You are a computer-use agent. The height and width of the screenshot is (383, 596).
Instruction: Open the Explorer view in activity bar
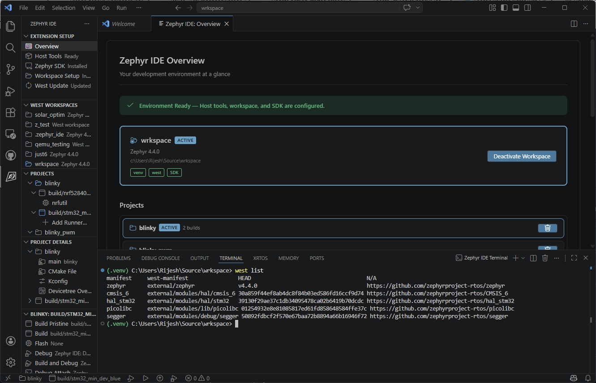(x=10, y=26)
